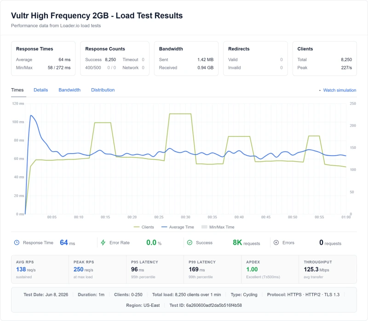
Task: Click the APDEX score 1.00
Action: click(x=252, y=270)
